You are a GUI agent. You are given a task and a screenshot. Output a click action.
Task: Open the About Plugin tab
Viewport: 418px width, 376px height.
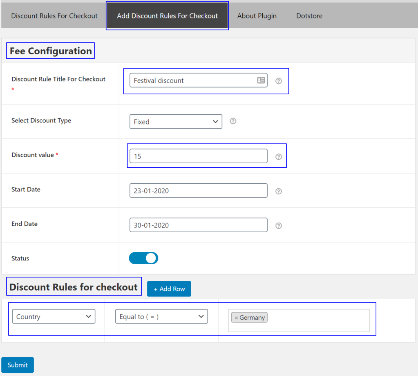[x=257, y=16]
